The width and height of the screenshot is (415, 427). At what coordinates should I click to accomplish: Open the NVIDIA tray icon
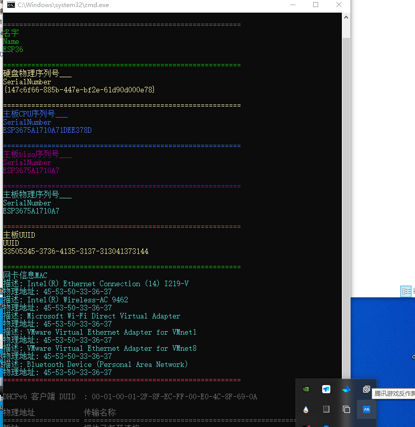[x=306, y=389]
